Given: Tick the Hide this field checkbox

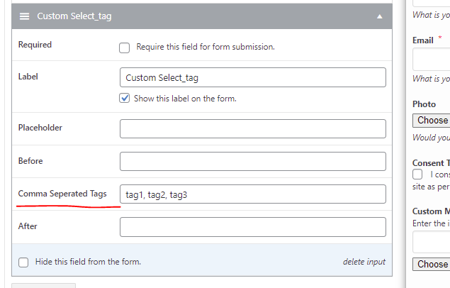Looking at the screenshot, I should [x=23, y=262].
